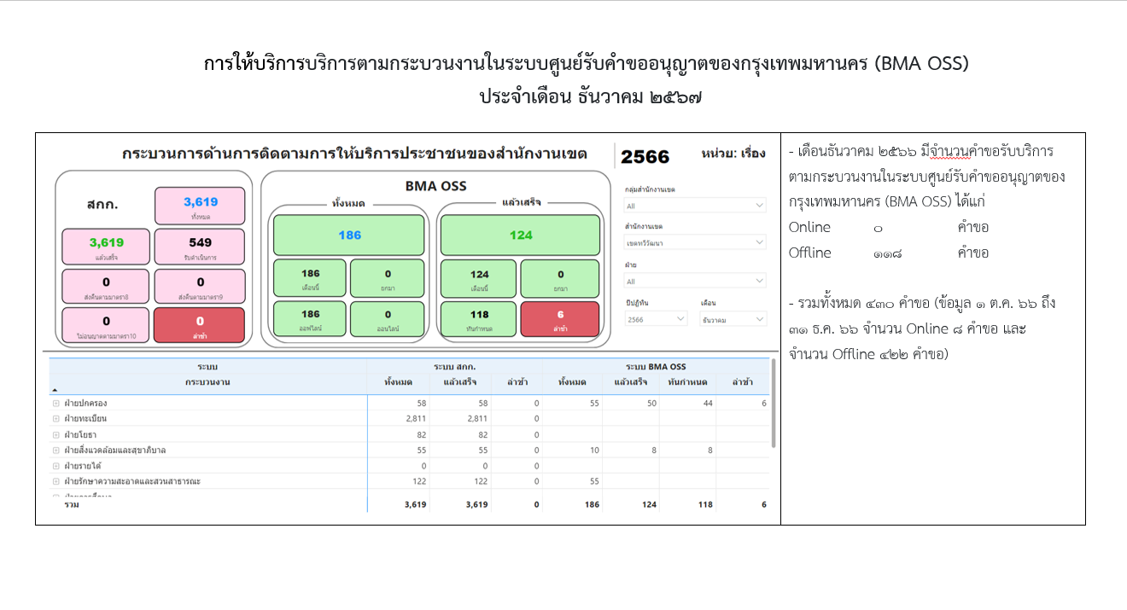Image resolution: width=1127 pixels, height=610 pixels.
Task: Click plus icon beside ฝ่ายรักษาความสะอาดและสวนสาธารณะ
Action: [55, 481]
